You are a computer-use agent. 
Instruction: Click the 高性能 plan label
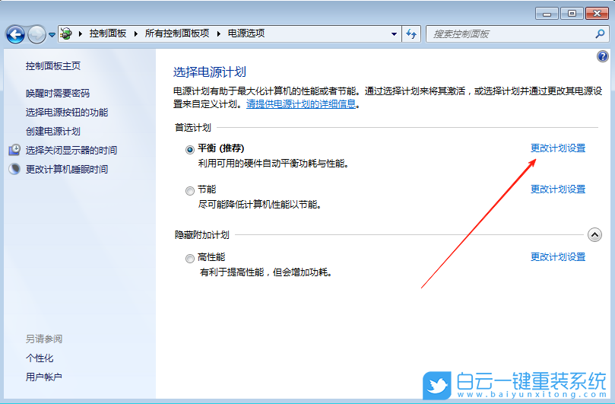point(211,256)
